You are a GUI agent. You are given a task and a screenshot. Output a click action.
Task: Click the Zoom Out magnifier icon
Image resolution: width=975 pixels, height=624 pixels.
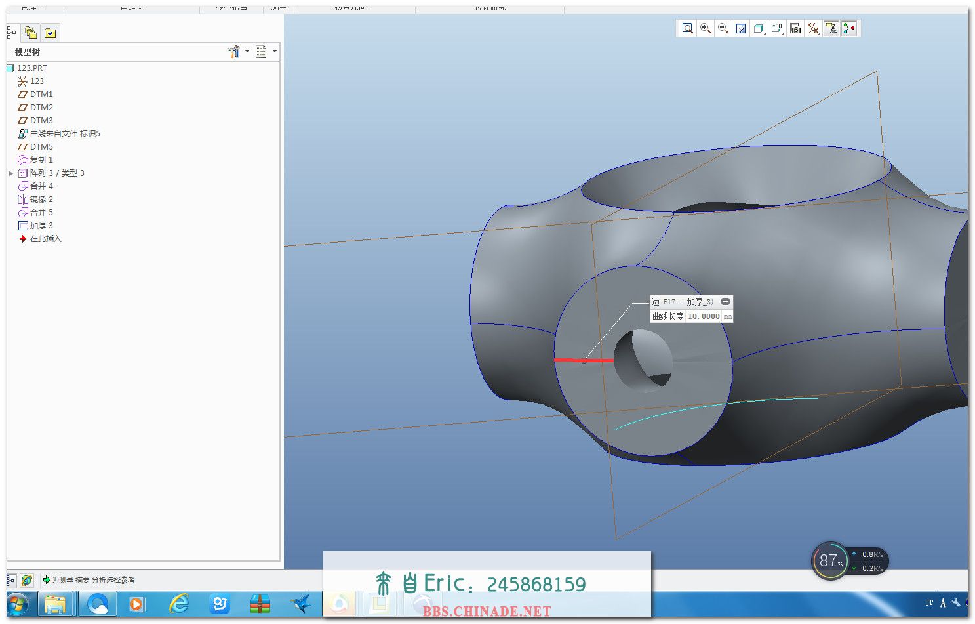tap(723, 28)
